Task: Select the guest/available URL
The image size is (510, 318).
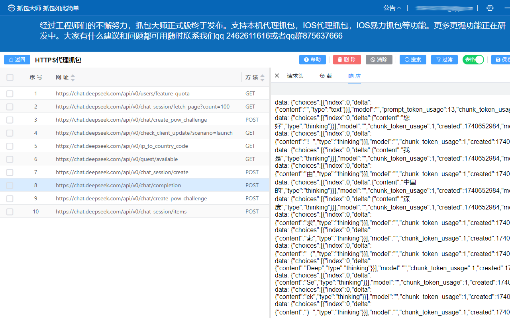Action: click(117, 159)
